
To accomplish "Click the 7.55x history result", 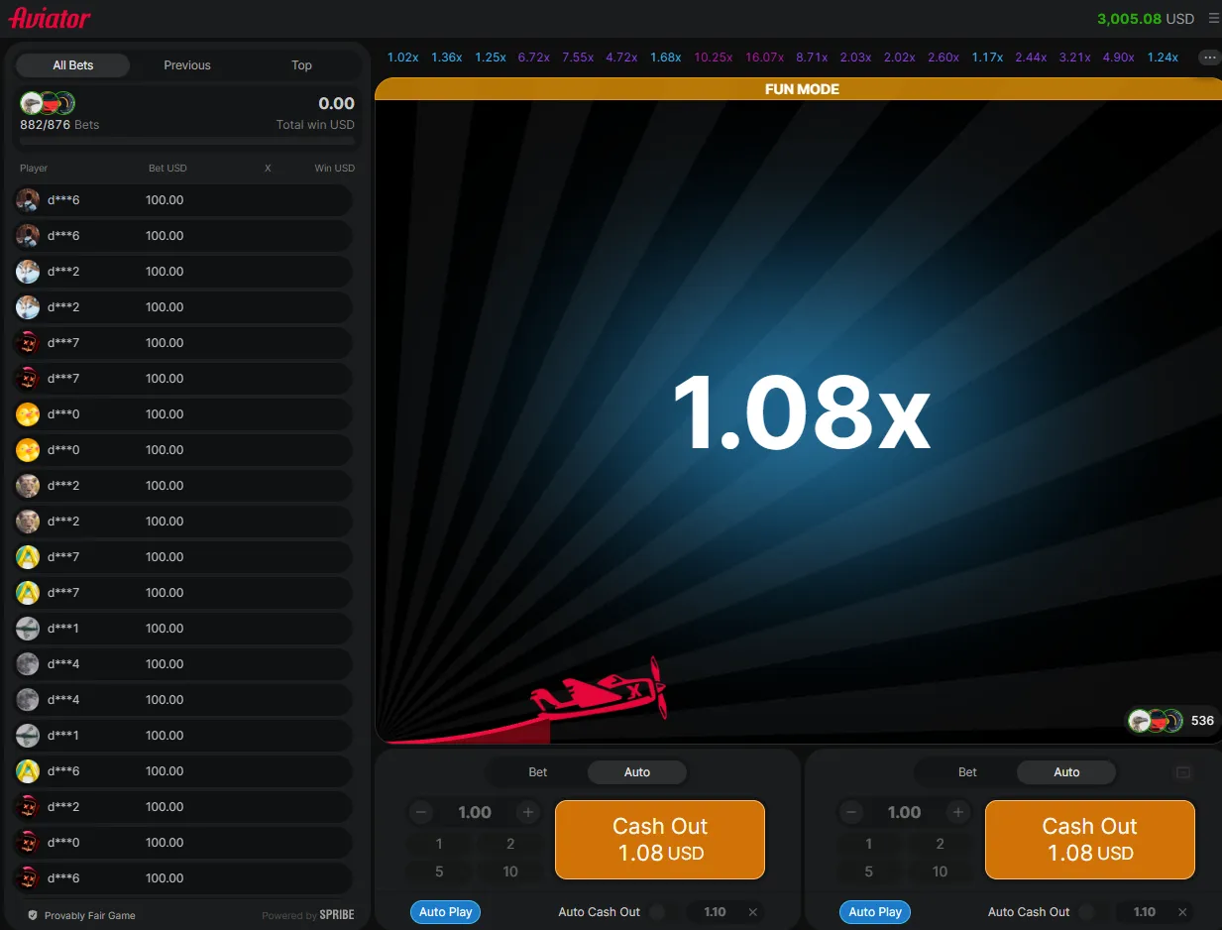I will [x=578, y=58].
